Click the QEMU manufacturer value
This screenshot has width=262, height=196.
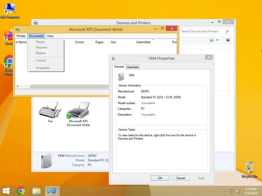(145, 91)
